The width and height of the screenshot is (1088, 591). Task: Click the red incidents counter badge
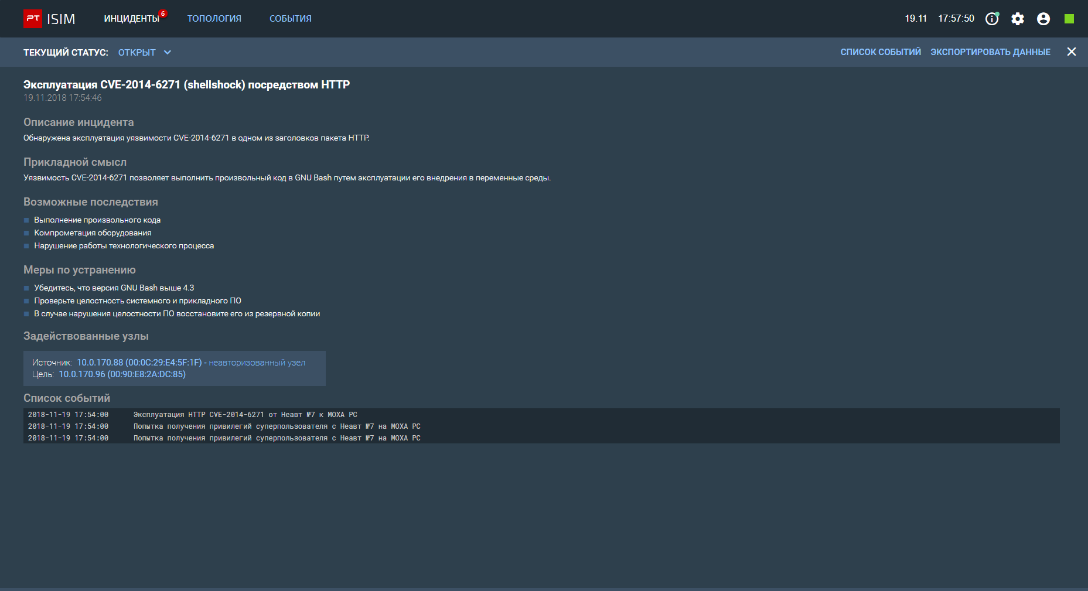coord(163,13)
